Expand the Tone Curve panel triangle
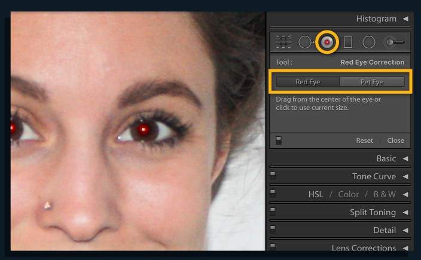 point(405,176)
